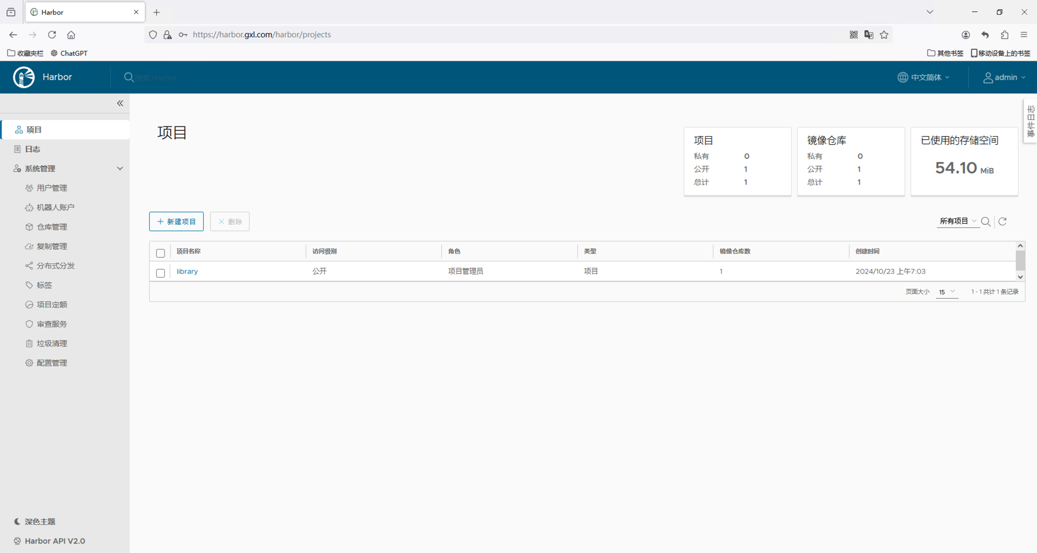Image resolution: width=1037 pixels, height=553 pixels.
Task: Switch to 深色主题 dark theme
Action: coord(35,522)
